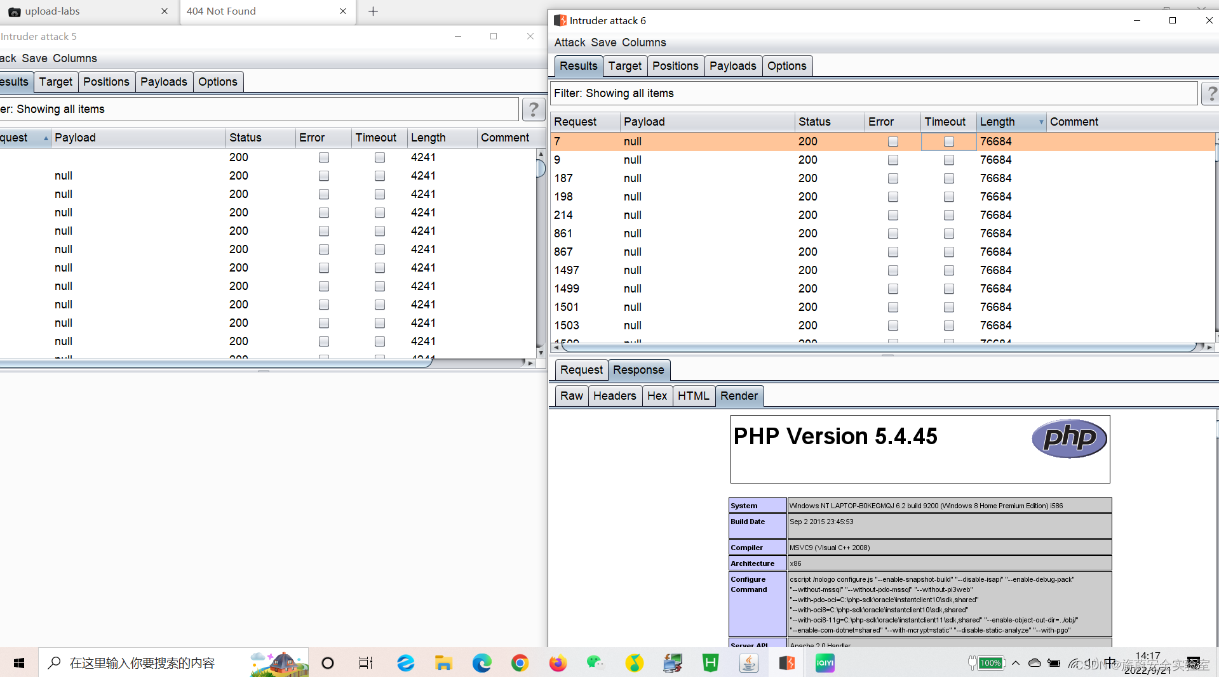This screenshot has height=677, width=1219.
Task: Open Google Chrome from the taskbar
Action: coord(520,663)
